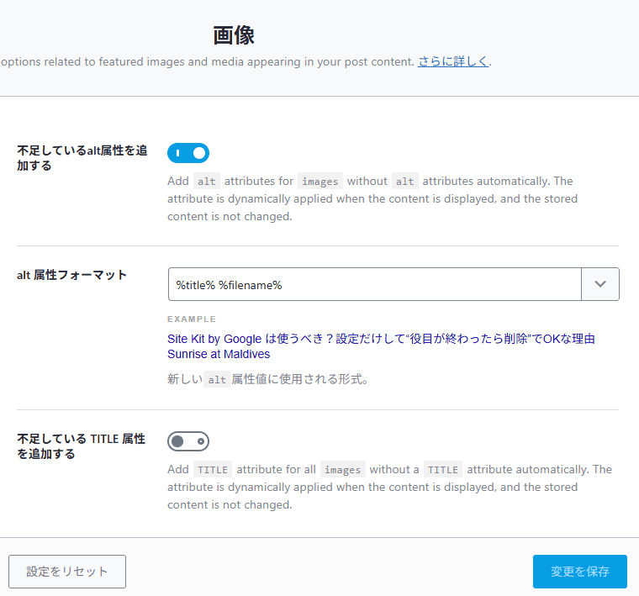This screenshot has height=596, width=639.
Task: Click the 不足している TITLE 属性を追加する label
Action: click(x=81, y=446)
